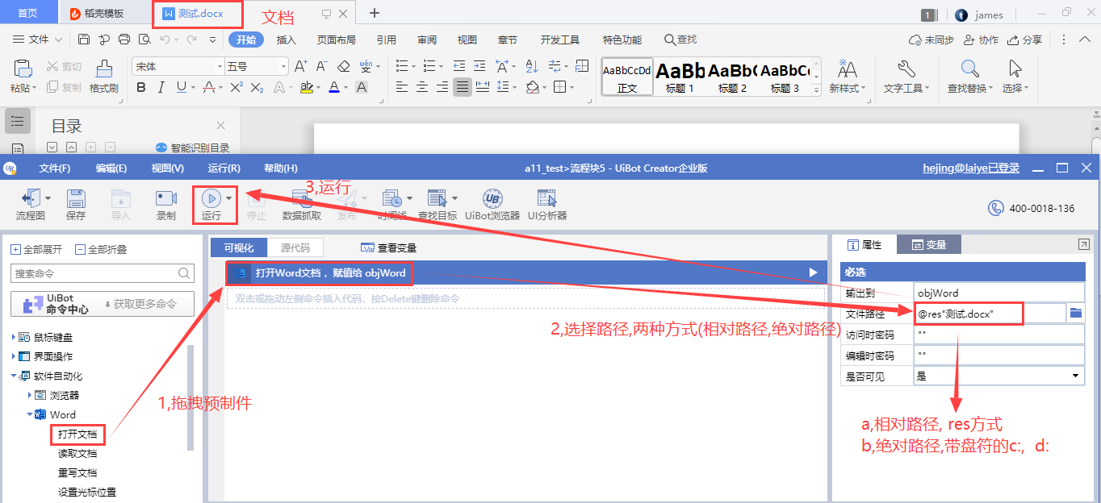1101x503 pixels.
Task: Click the 全部展开 expand all button
Action: [x=37, y=249]
